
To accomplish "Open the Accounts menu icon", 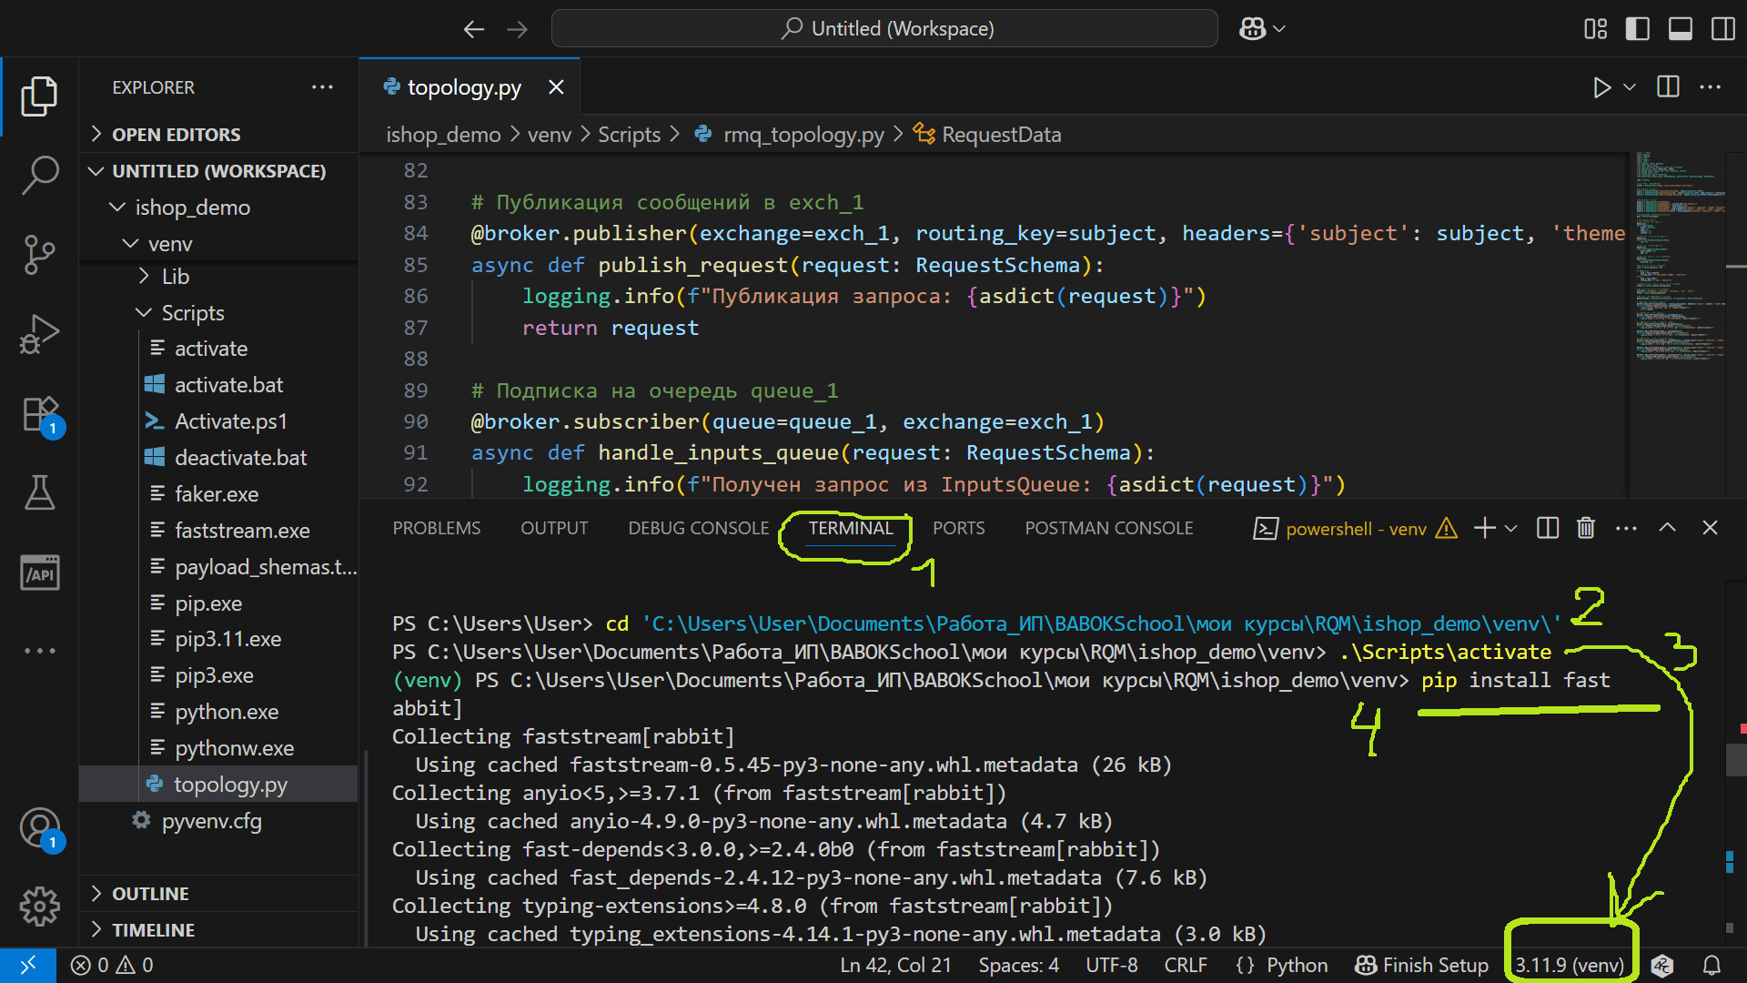I will 39,828.
